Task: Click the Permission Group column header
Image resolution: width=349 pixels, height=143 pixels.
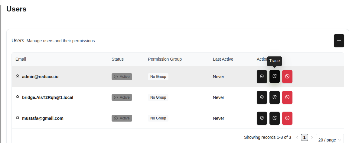Action: click(x=165, y=59)
